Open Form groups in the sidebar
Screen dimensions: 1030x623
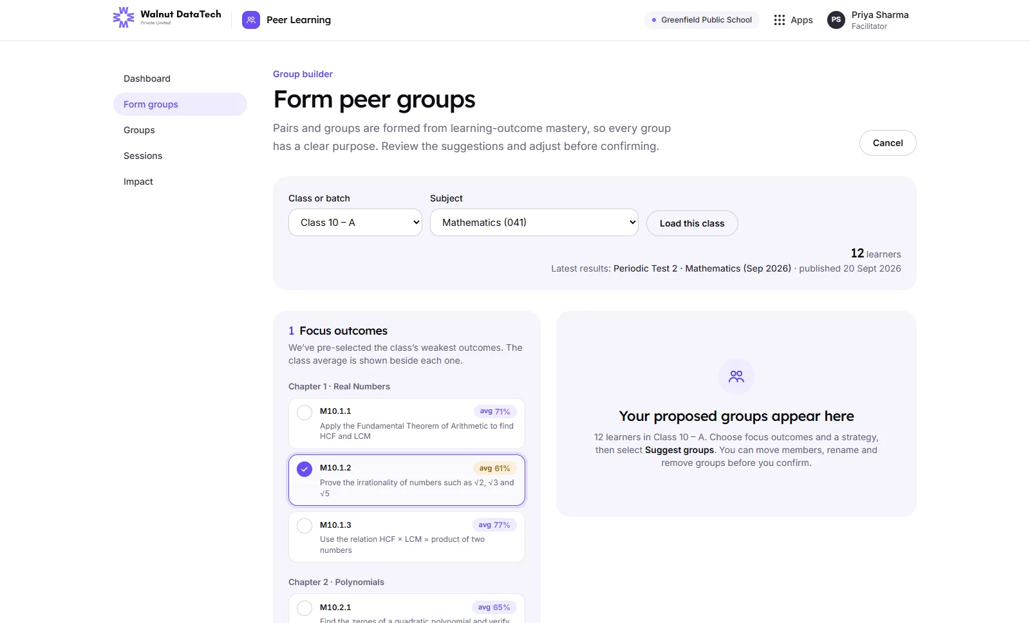tap(180, 104)
